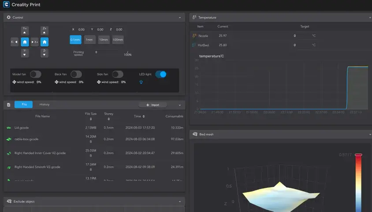Image resolution: width=372 pixels, height=212 pixels.
Task: Move the print head Y+ direction
Action: tap(25, 31)
